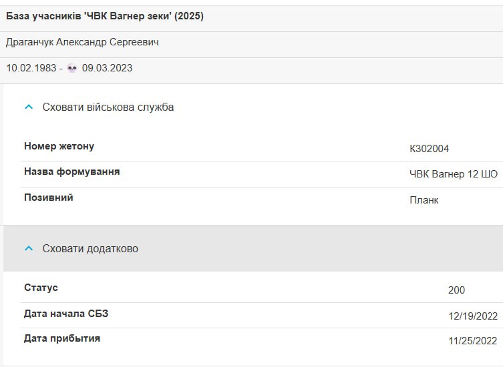This screenshot has width=503, height=369.
Task: Click the token number К302004
Action: pyautogui.click(x=429, y=149)
